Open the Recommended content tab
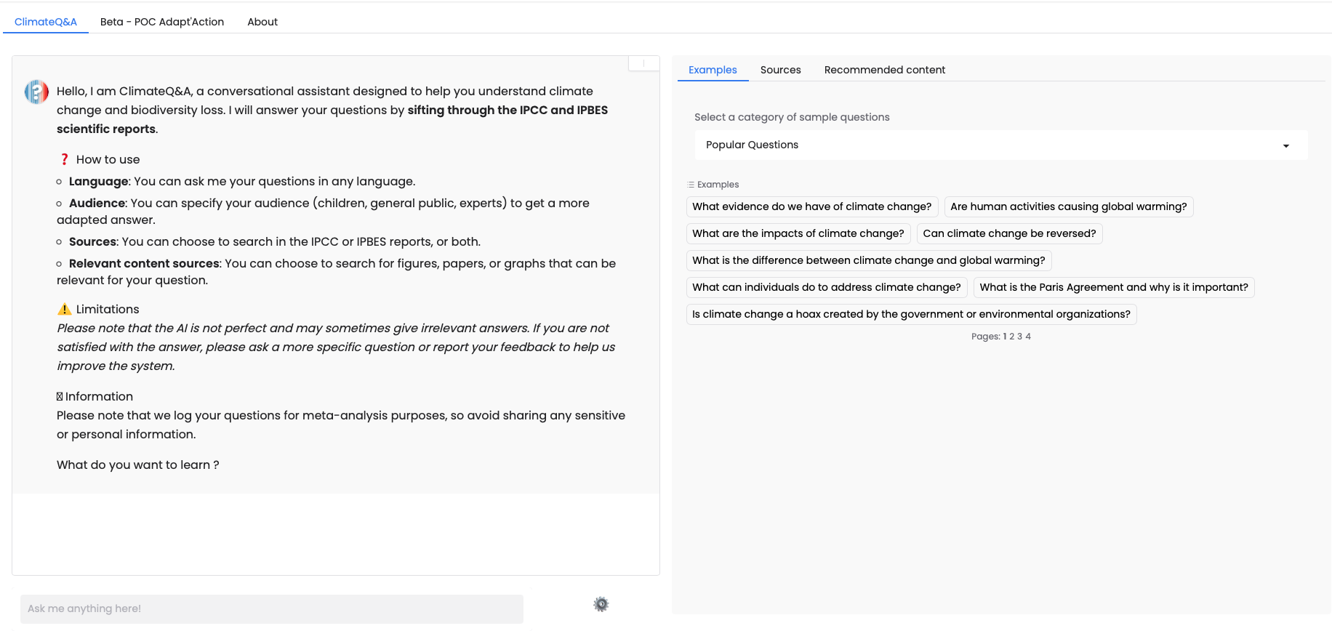1332x631 pixels. coord(884,70)
